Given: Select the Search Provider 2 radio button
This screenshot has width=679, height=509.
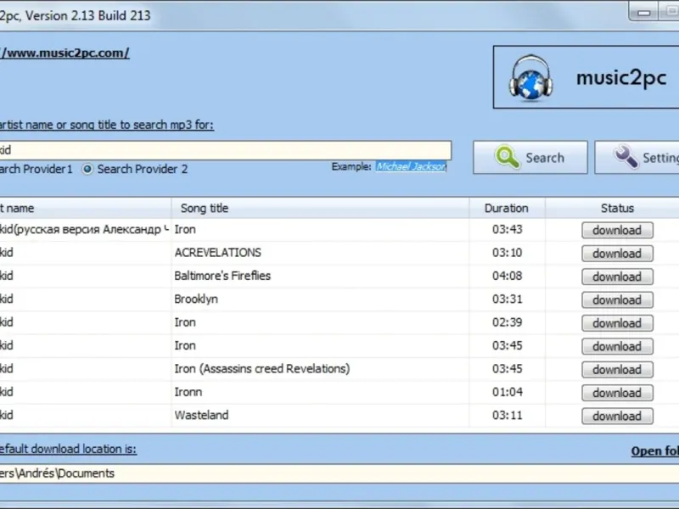Looking at the screenshot, I should click(x=87, y=169).
